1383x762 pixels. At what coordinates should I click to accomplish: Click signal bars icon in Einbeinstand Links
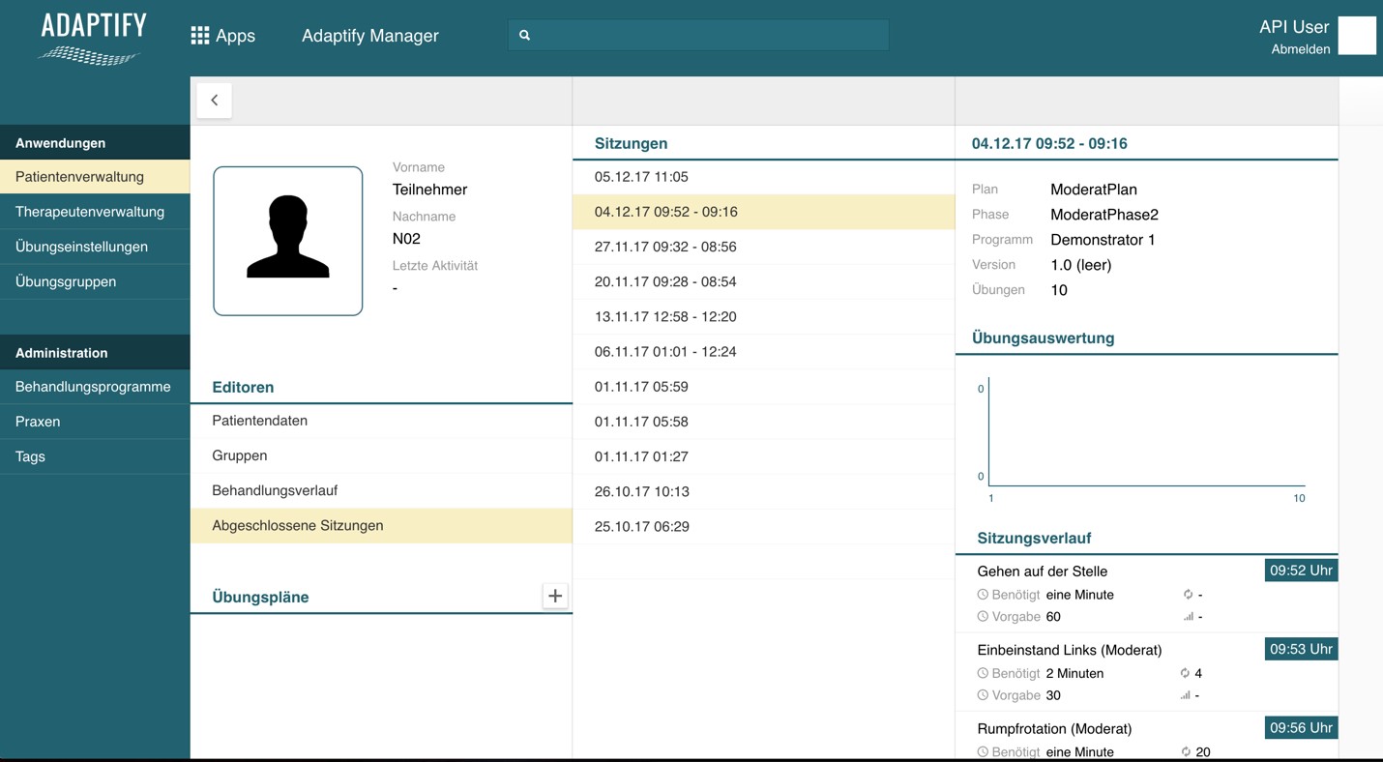[1185, 695]
